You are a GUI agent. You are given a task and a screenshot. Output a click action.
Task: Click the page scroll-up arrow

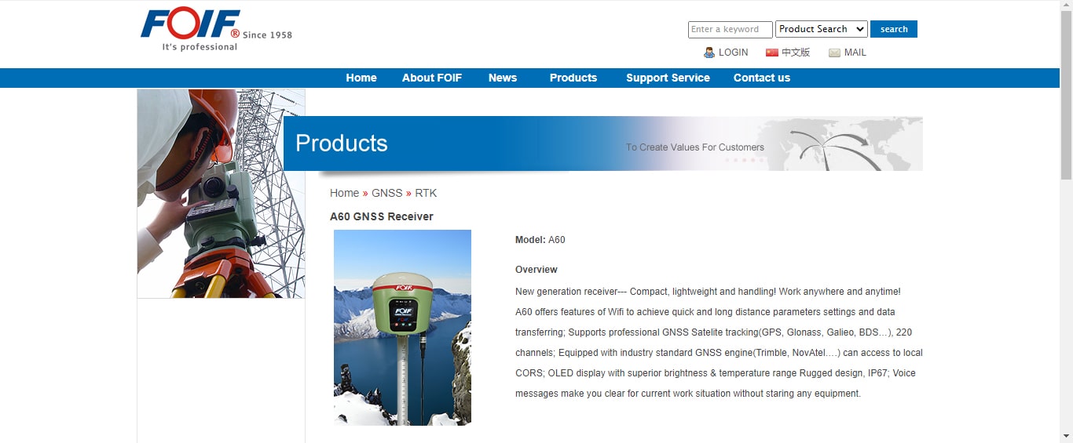coord(1066,6)
